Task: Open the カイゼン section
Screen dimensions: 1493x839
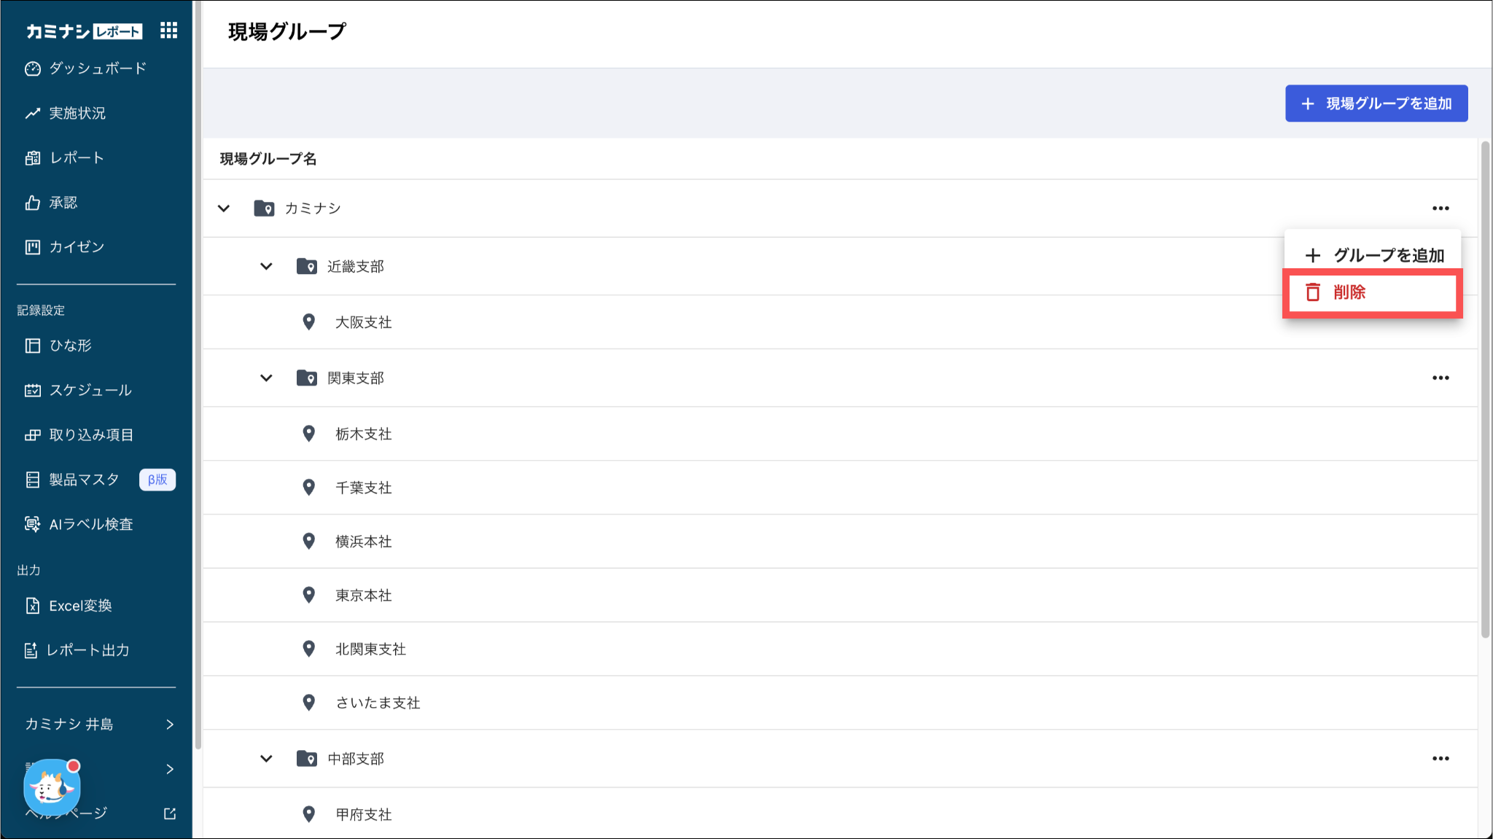Action: [77, 247]
